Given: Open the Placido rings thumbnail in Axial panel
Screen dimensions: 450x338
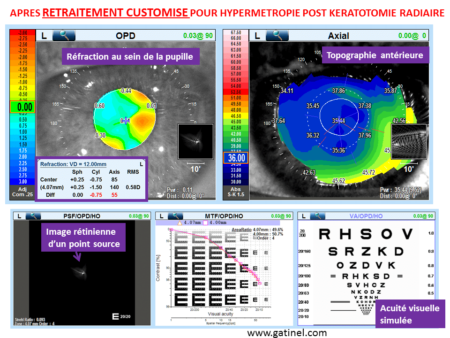Looking at the screenshot, I should [x=409, y=141].
